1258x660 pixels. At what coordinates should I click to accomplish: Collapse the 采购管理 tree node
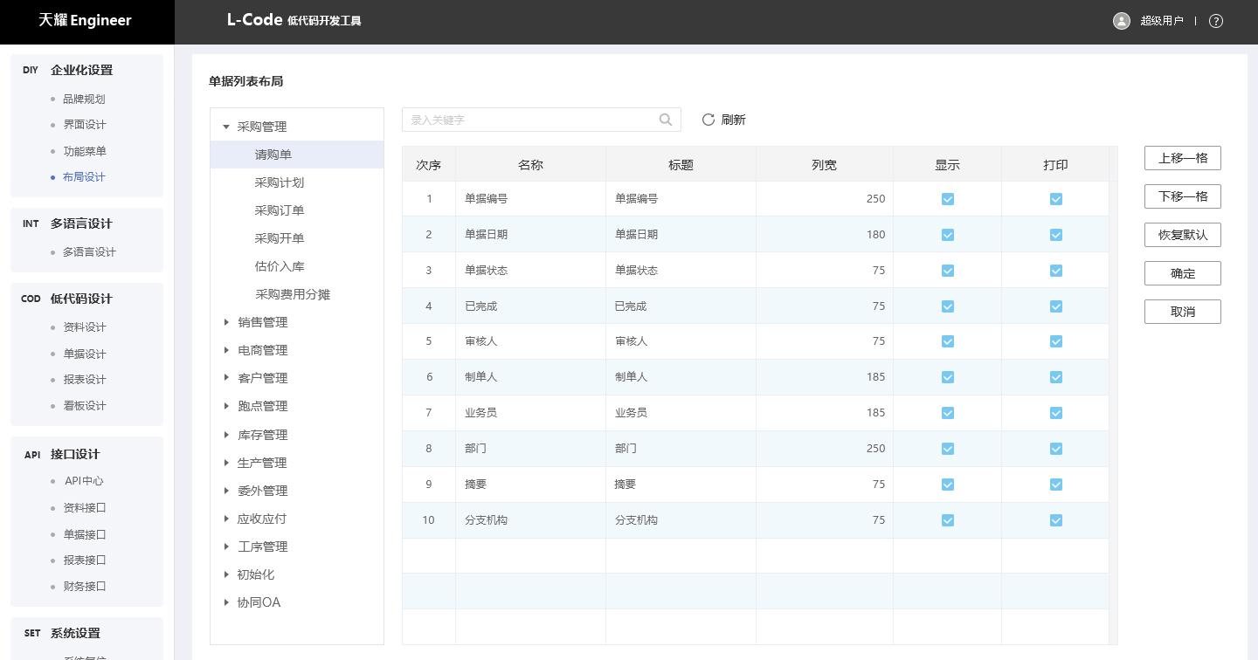pyautogui.click(x=226, y=127)
